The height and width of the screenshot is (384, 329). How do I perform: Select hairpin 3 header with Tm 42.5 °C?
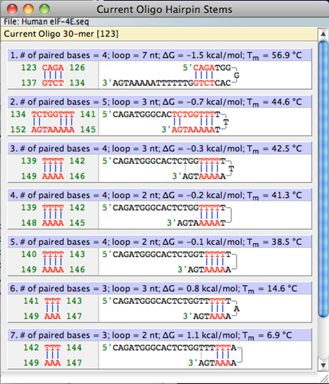159,148
